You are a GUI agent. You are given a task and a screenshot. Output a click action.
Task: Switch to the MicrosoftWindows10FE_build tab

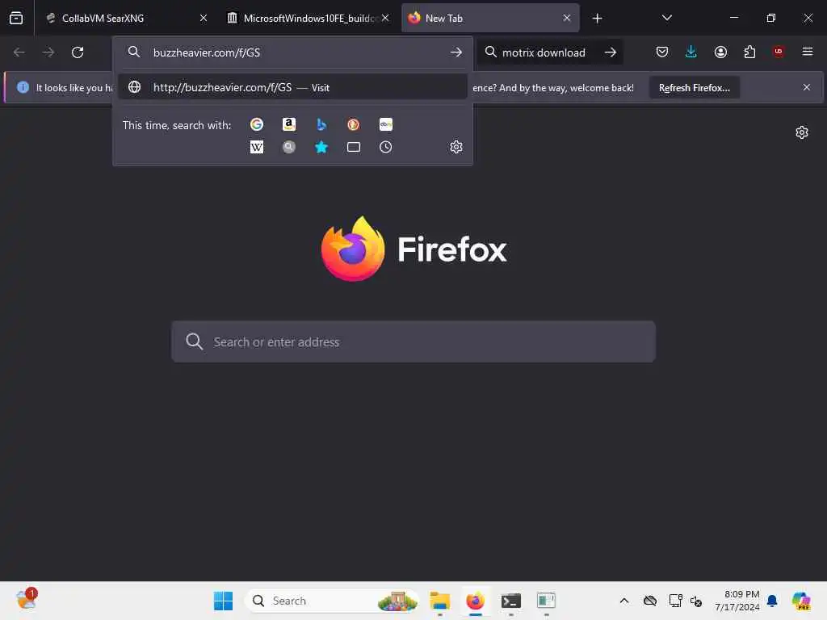pyautogui.click(x=309, y=18)
